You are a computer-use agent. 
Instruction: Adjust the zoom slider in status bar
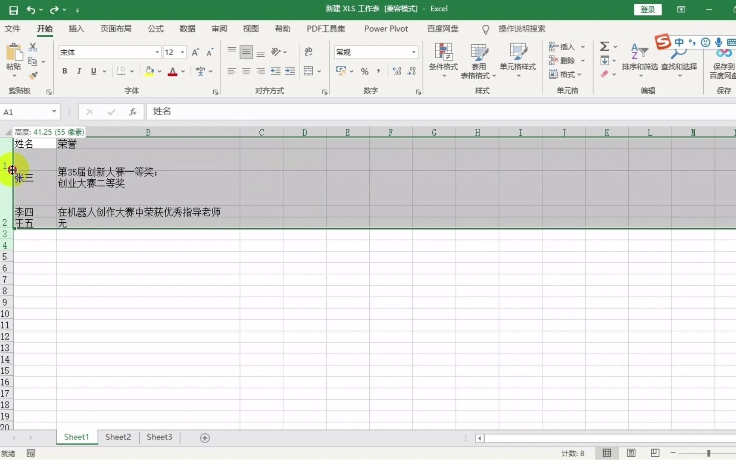(709, 453)
